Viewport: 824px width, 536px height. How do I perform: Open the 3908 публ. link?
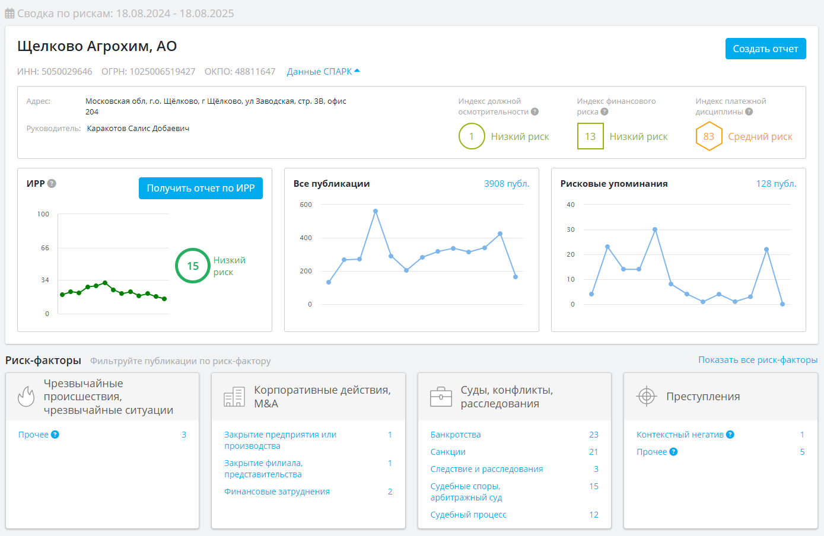[507, 184]
